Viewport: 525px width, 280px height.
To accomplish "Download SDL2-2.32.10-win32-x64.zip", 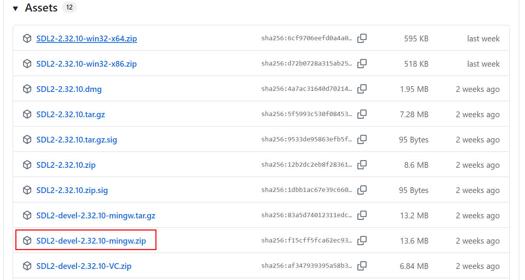I will 86,39.
